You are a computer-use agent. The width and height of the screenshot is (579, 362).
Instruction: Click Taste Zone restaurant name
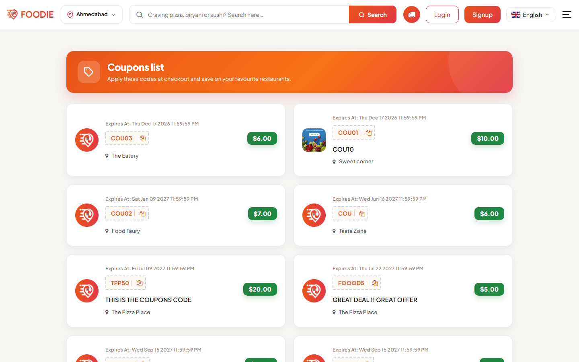tap(353, 231)
